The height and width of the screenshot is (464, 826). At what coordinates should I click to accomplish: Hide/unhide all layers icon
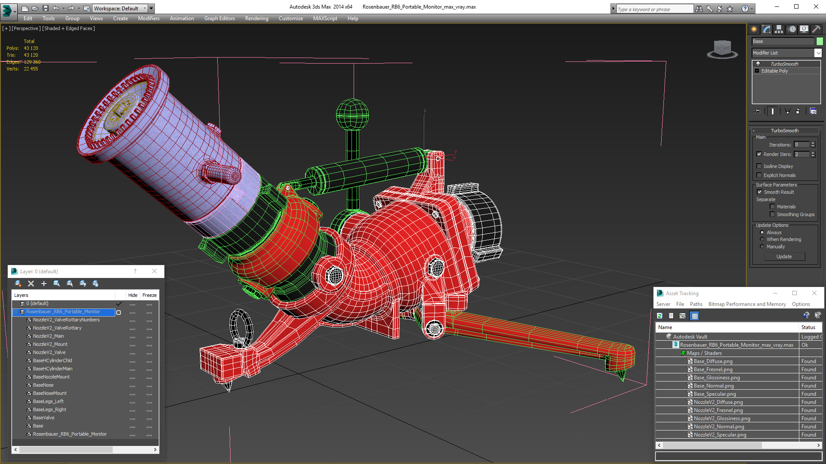point(83,284)
